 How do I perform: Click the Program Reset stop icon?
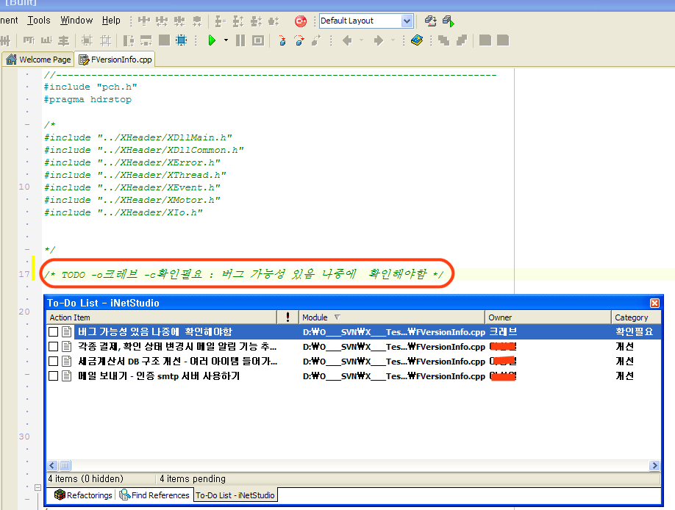[258, 40]
